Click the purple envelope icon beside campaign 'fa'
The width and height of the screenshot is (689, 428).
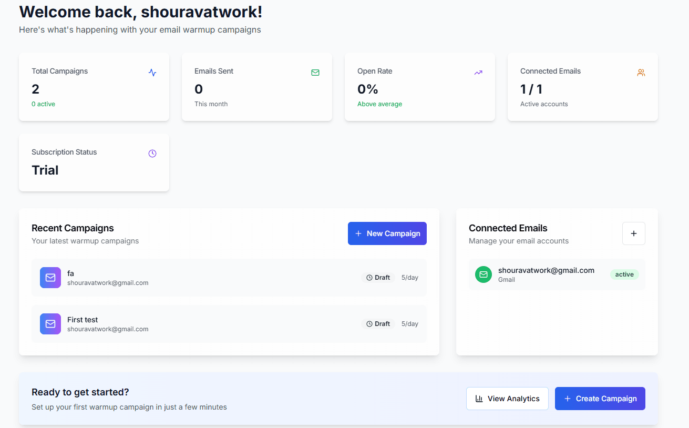coord(50,277)
